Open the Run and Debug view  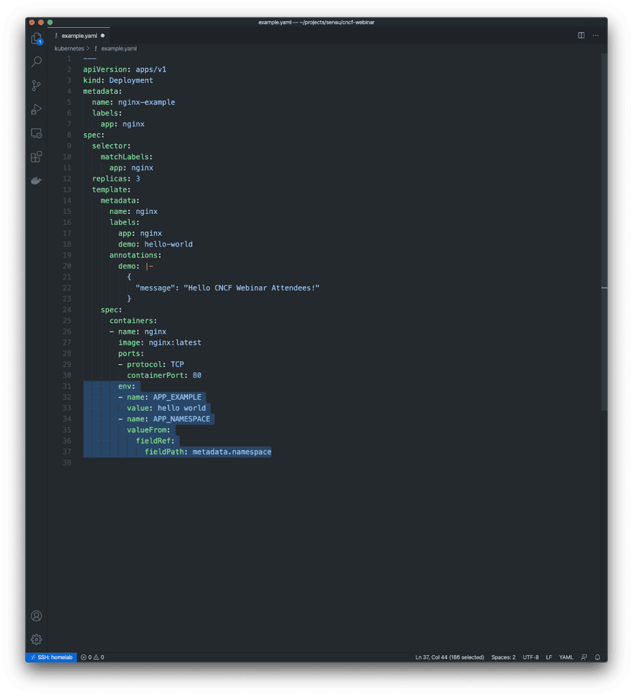[x=35, y=109]
